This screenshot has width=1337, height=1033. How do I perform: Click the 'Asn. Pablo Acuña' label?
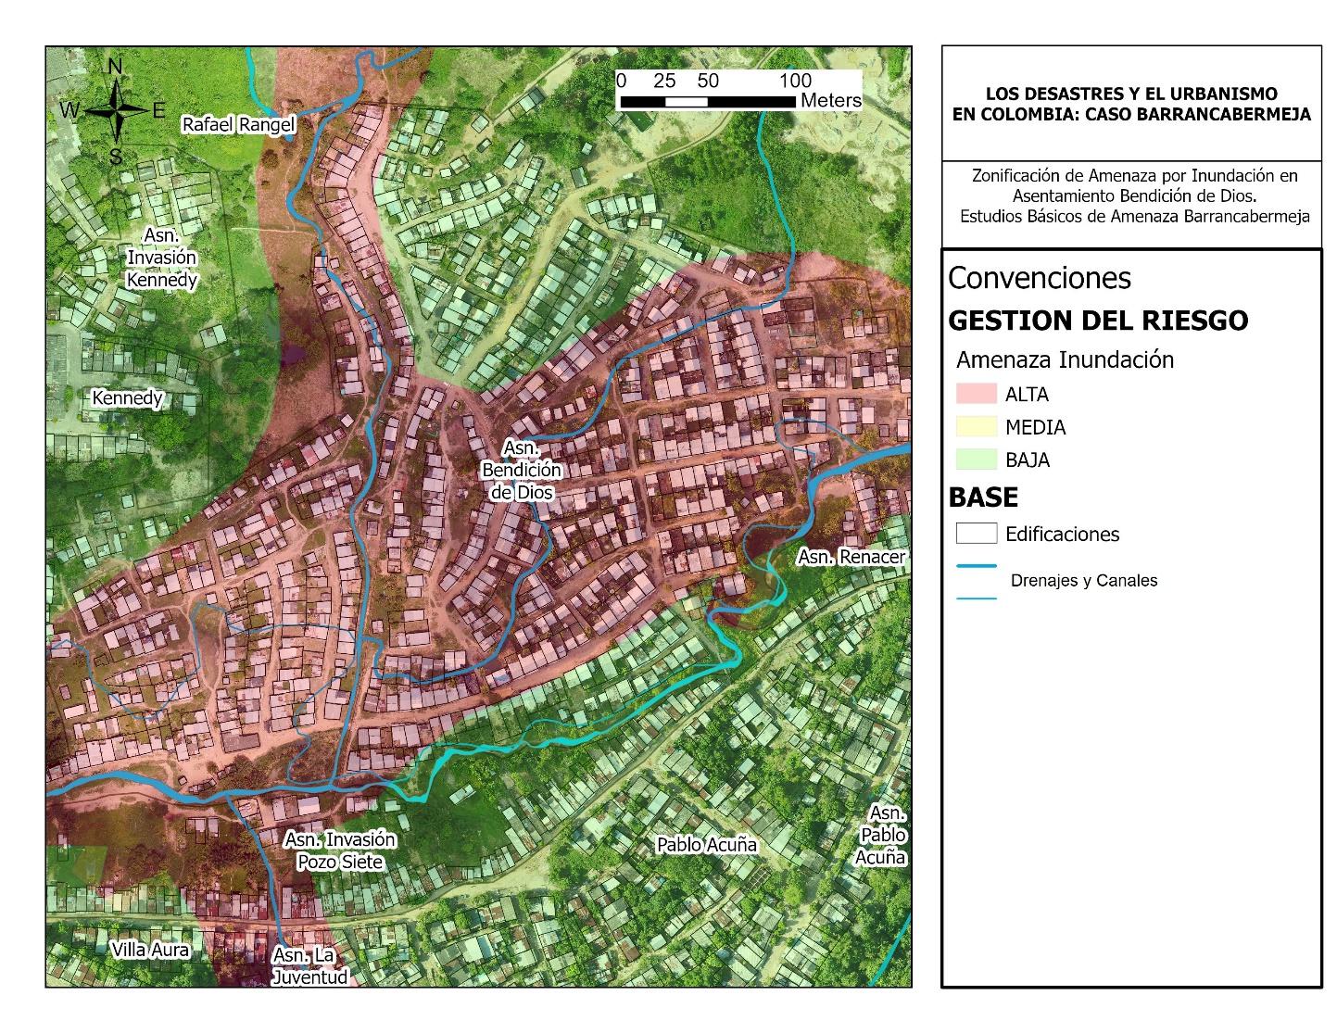(x=880, y=835)
